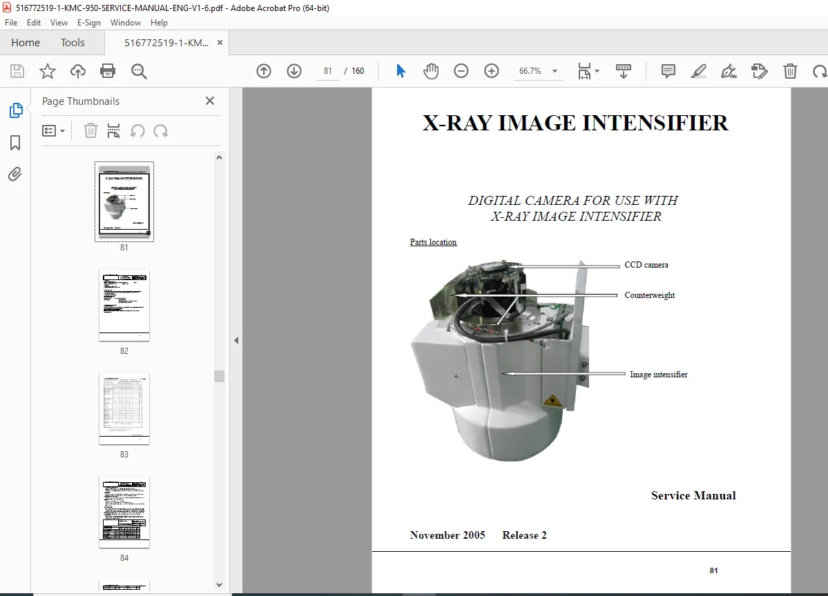Click the edit stamp tool icon

[760, 71]
